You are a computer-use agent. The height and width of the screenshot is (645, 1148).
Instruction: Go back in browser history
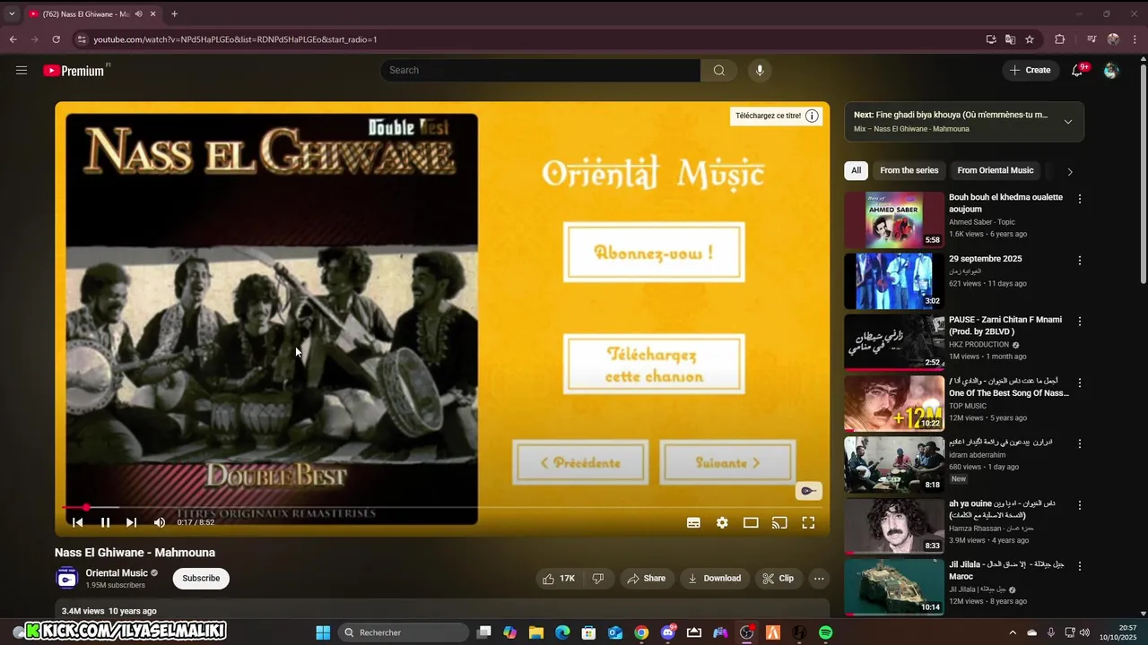(x=13, y=39)
